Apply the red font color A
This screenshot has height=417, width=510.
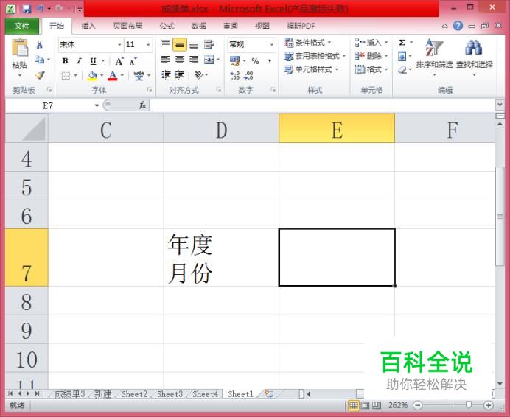113,76
